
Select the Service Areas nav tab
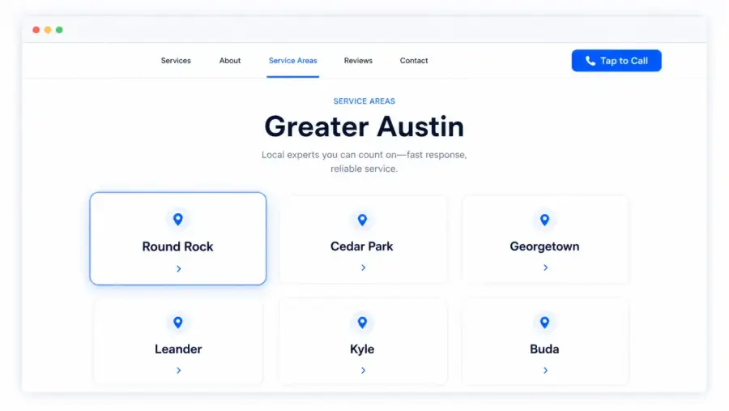tap(293, 61)
